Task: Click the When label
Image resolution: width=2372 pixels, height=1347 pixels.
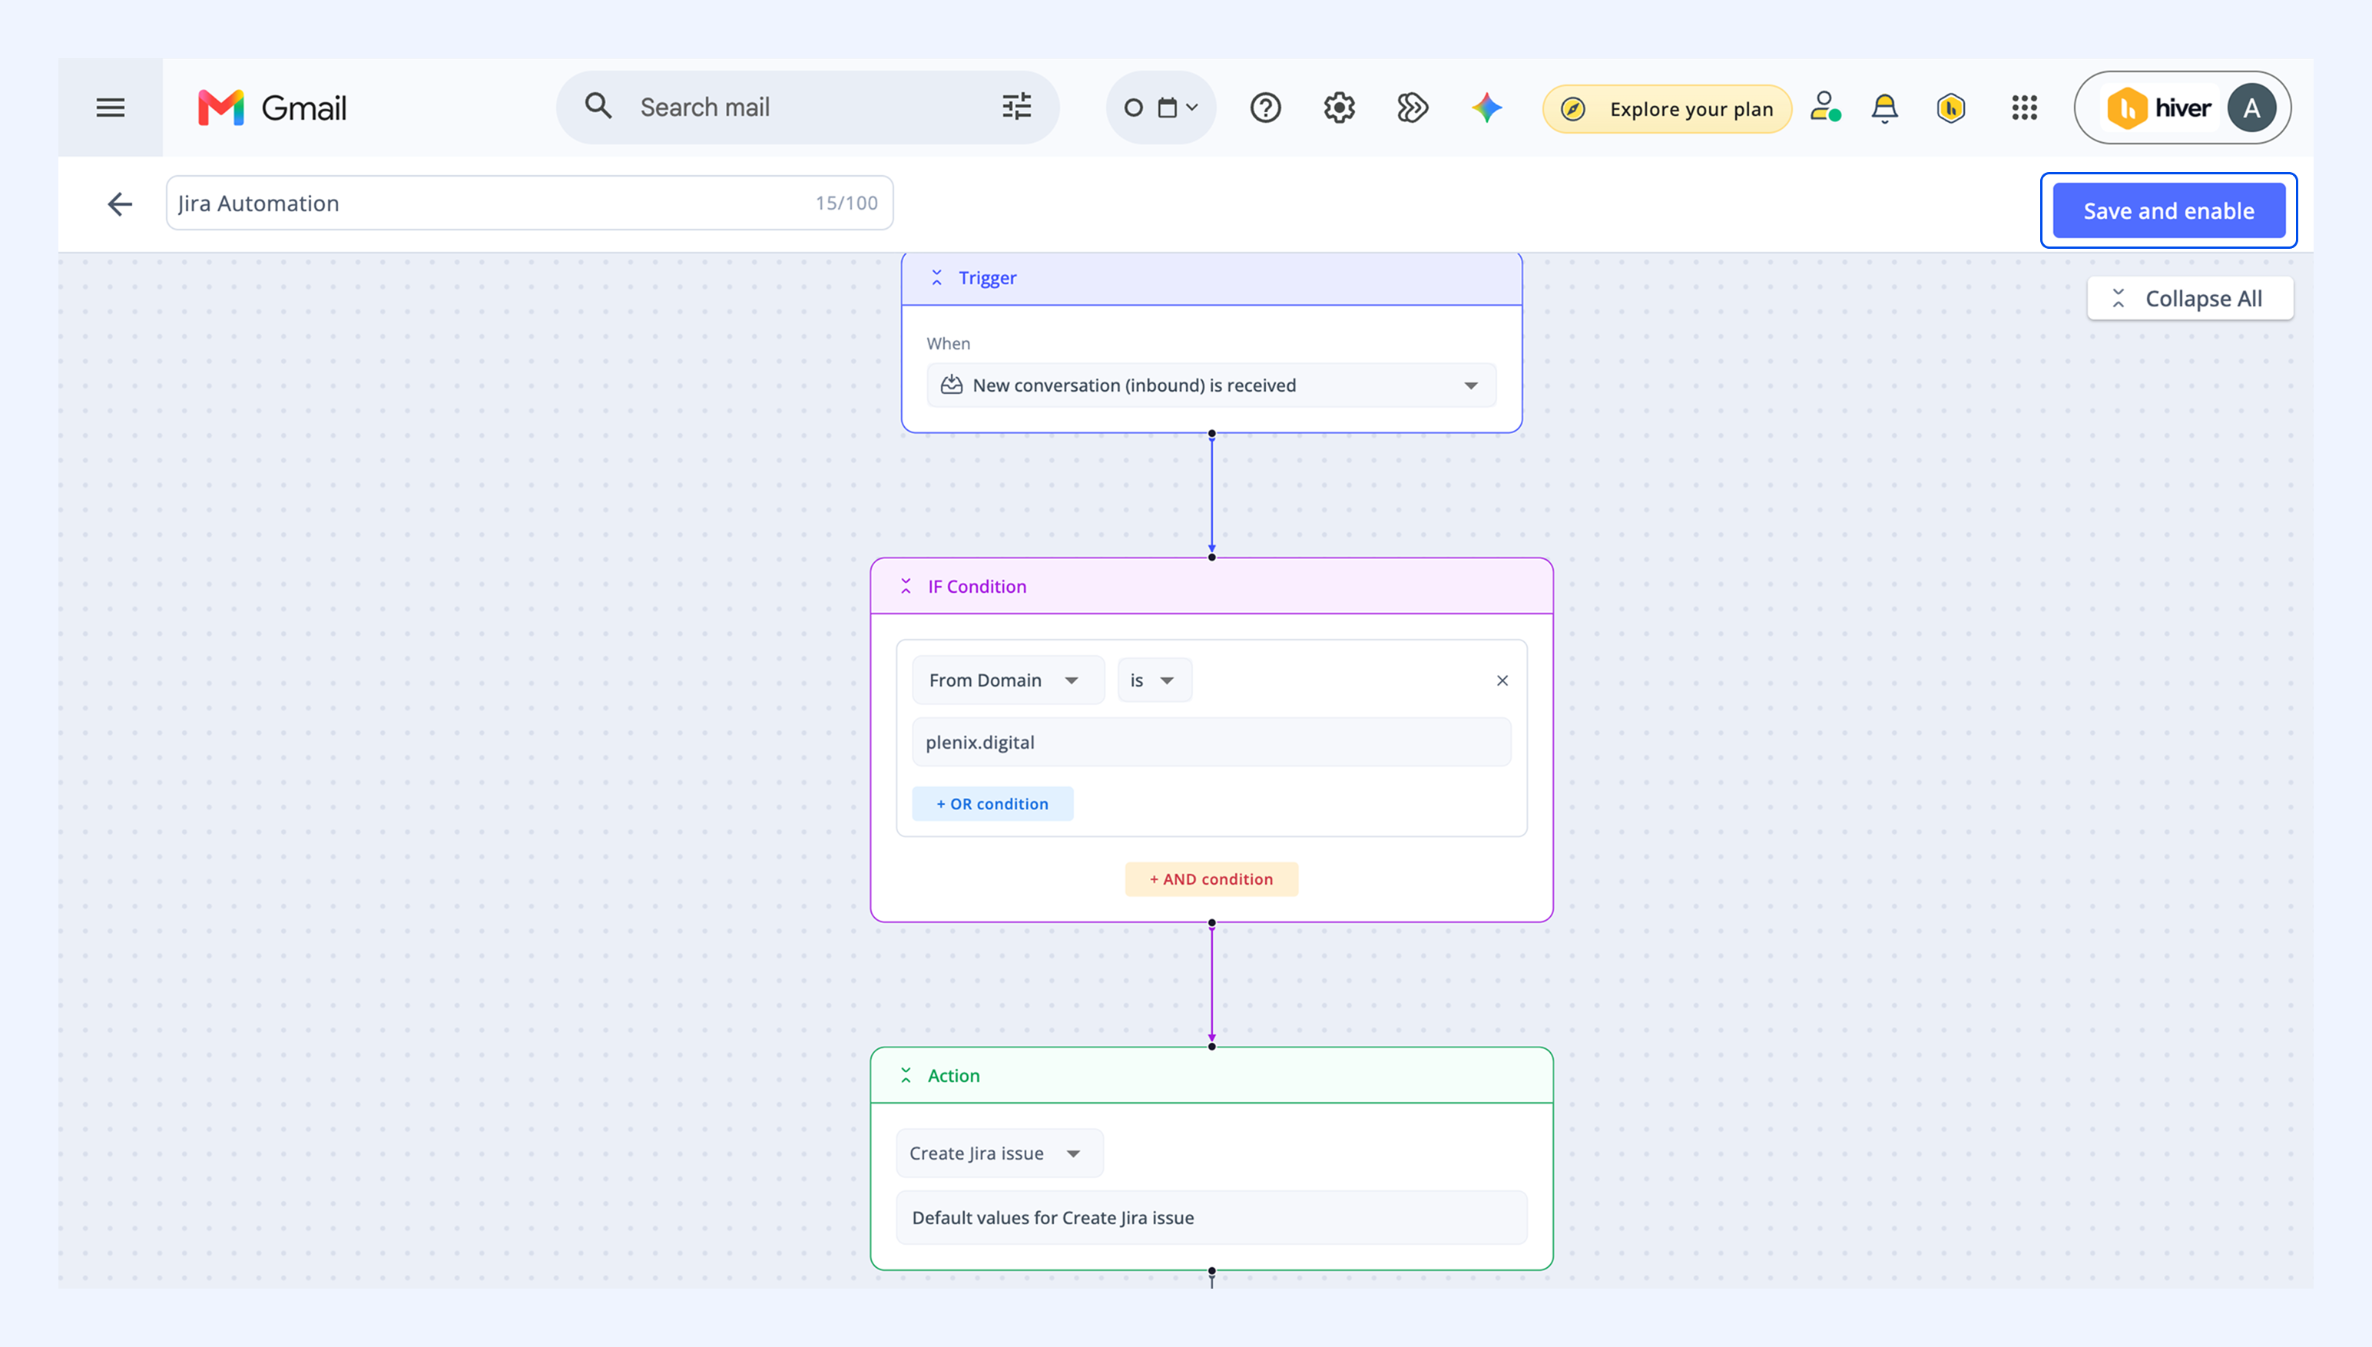Action: 948,343
